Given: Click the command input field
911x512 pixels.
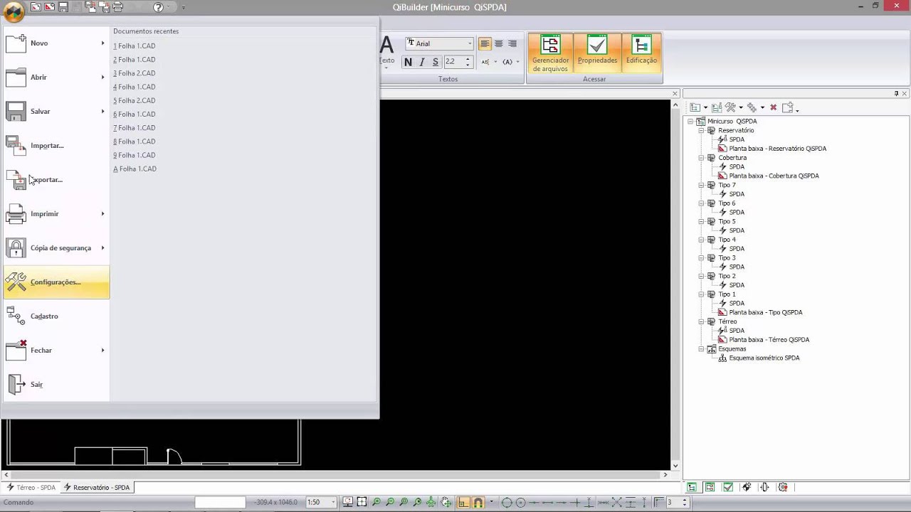Looking at the screenshot, I should (220, 502).
